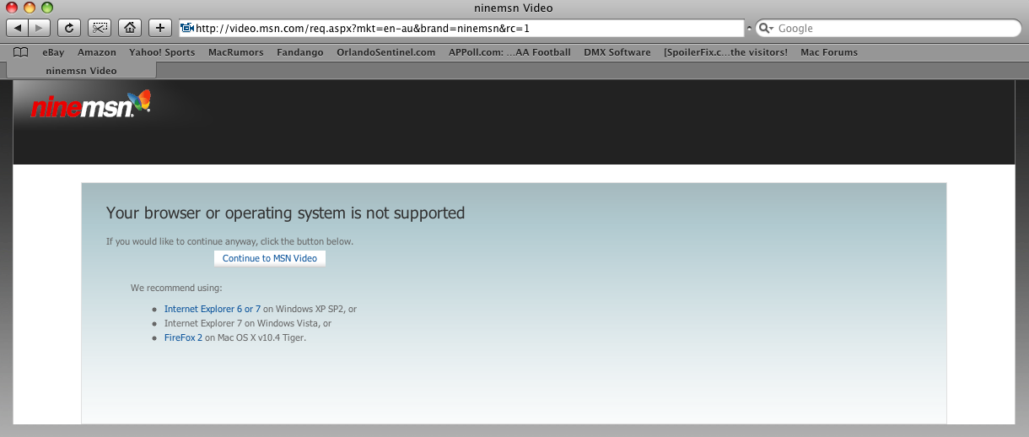Reload the page with the refresh button

point(69,28)
